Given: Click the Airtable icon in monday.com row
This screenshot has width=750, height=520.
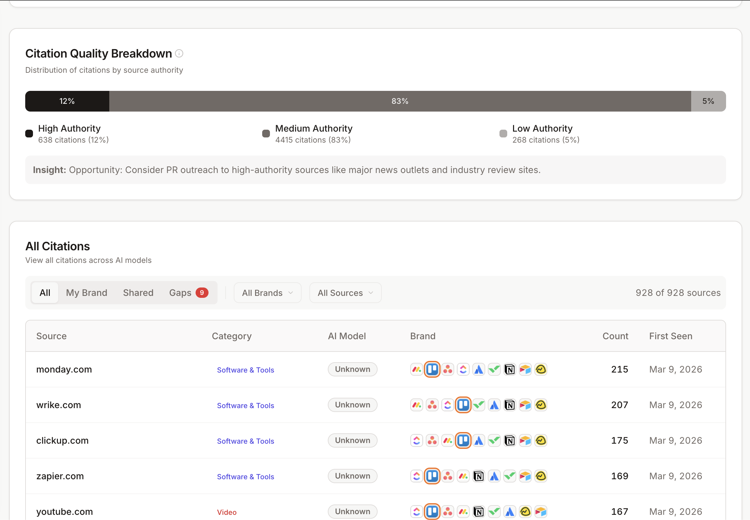Looking at the screenshot, I should (525, 370).
